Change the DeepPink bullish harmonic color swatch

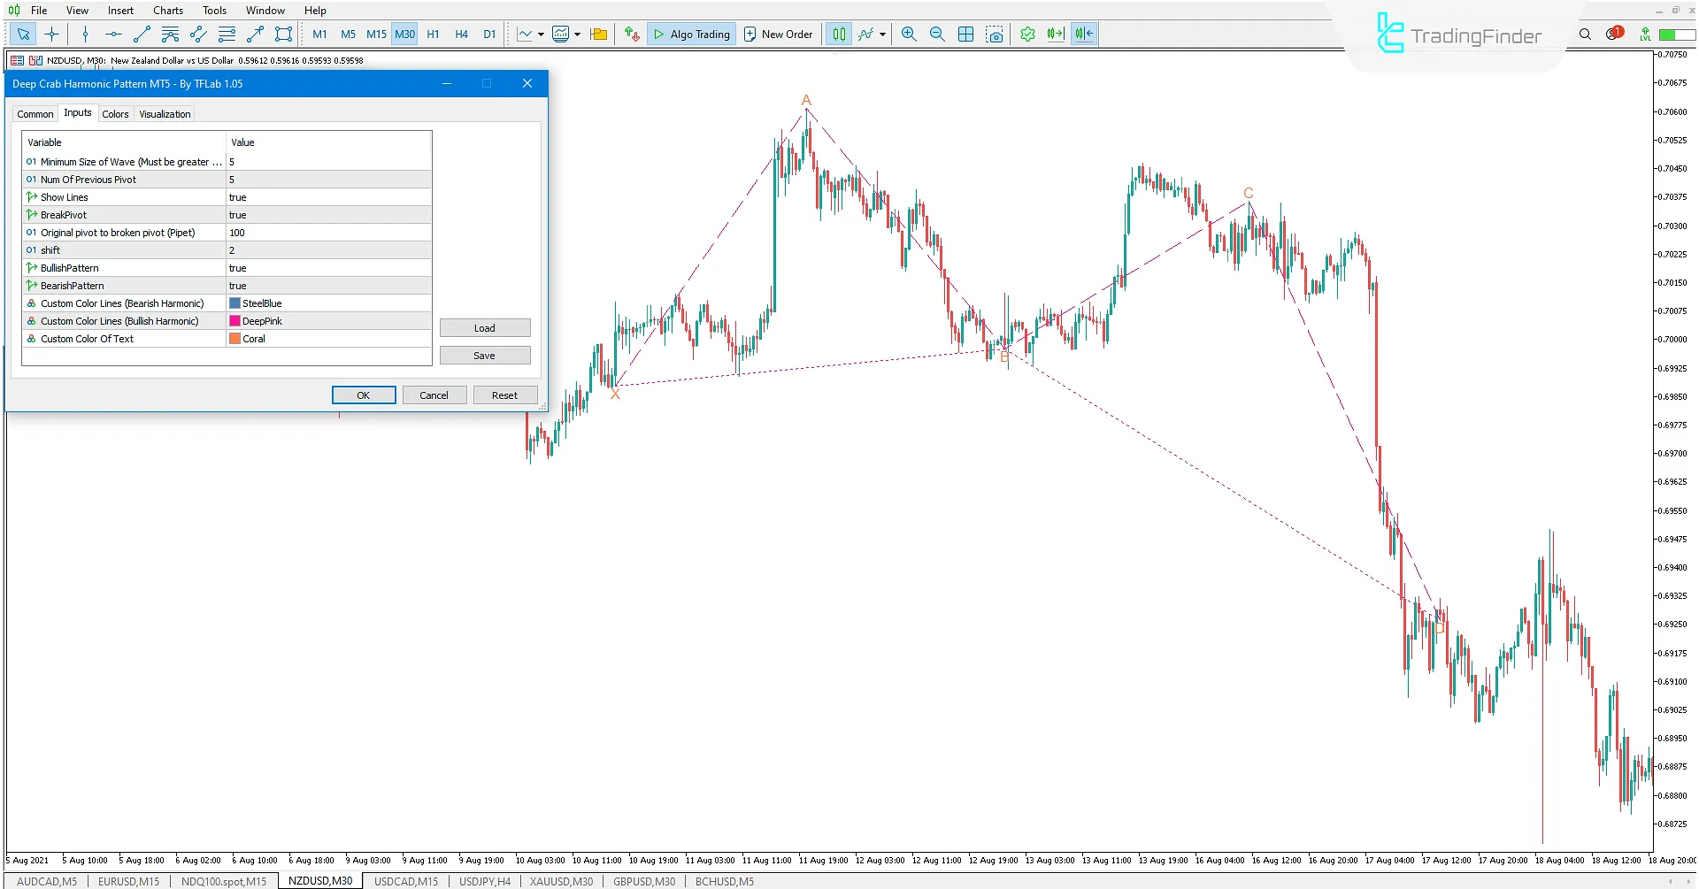click(x=234, y=320)
